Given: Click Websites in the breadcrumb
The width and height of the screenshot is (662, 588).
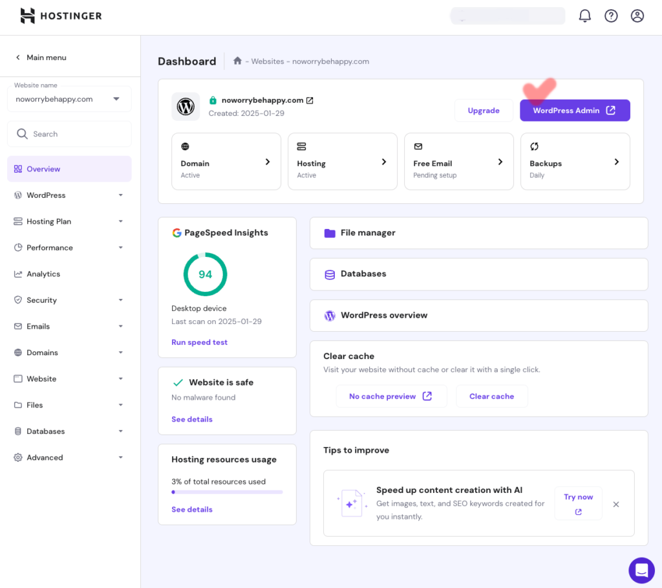Looking at the screenshot, I should [x=268, y=61].
